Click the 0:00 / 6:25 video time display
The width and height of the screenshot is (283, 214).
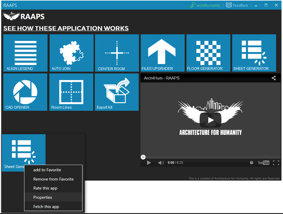click(175, 163)
